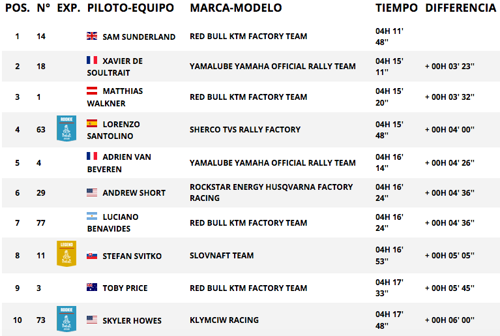Click Klymciw Racing team entry
Viewport: 500px width, 336px height.
224,320
